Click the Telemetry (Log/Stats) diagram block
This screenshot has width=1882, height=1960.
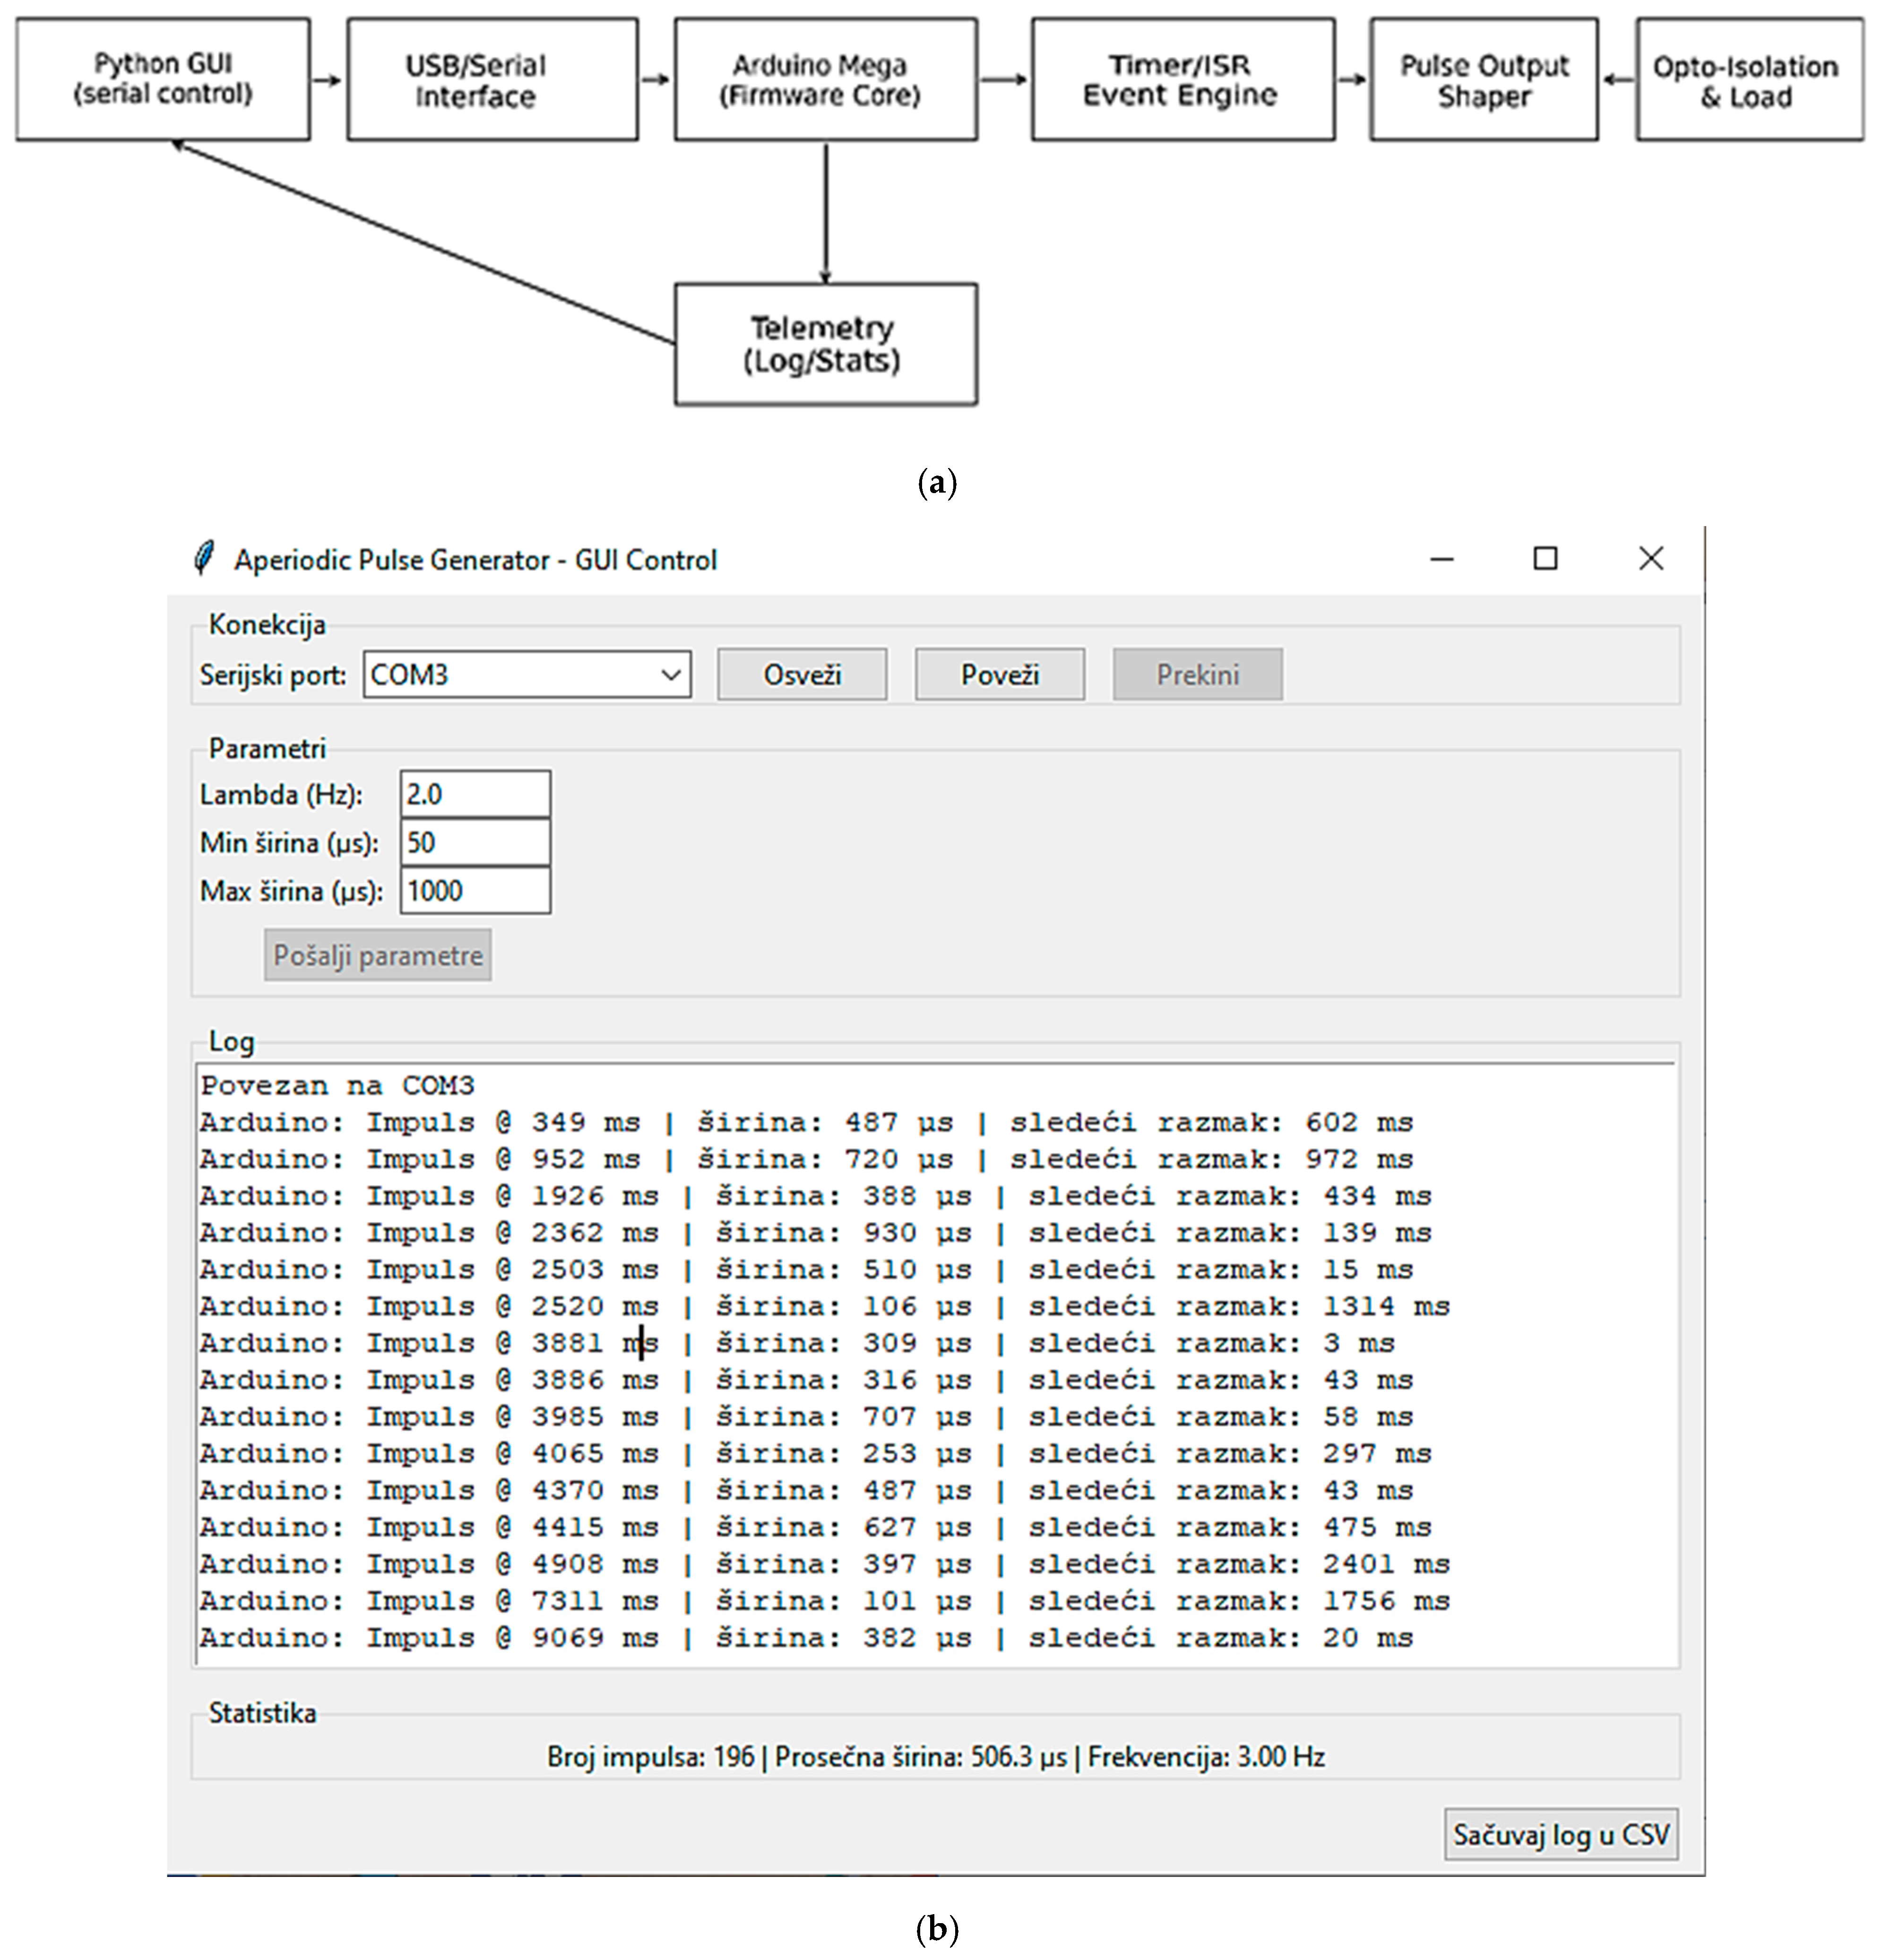(x=825, y=344)
